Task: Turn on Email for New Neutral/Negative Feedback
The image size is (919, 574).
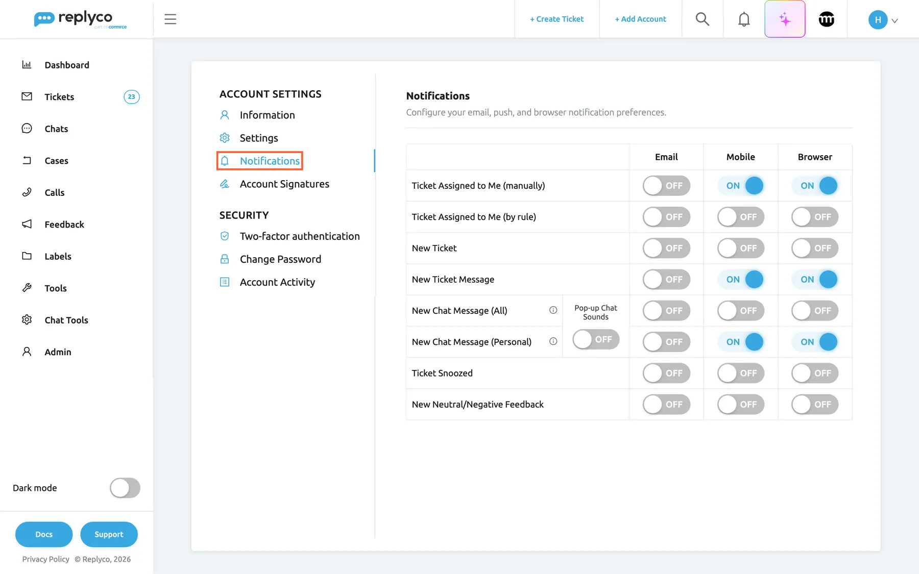Action: click(x=666, y=404)
